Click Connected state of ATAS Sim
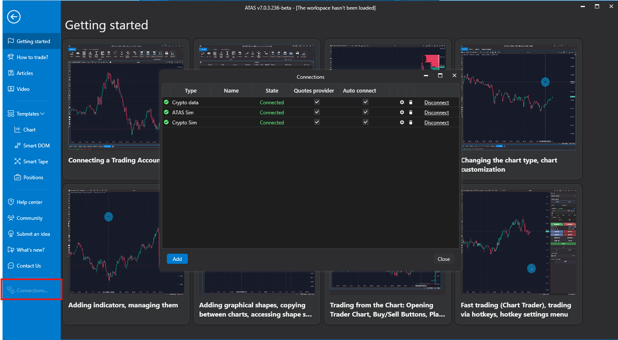 click(272, 113)
